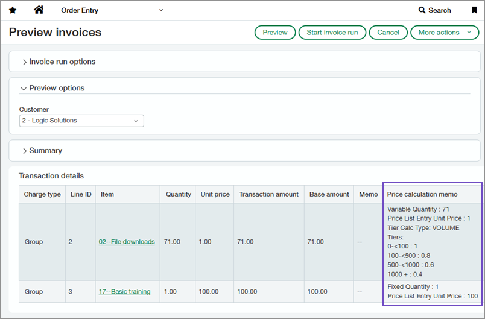This screenshot has width=485, height=319.
Task: Collapse the Preview options section
Action: pos(52,88)
